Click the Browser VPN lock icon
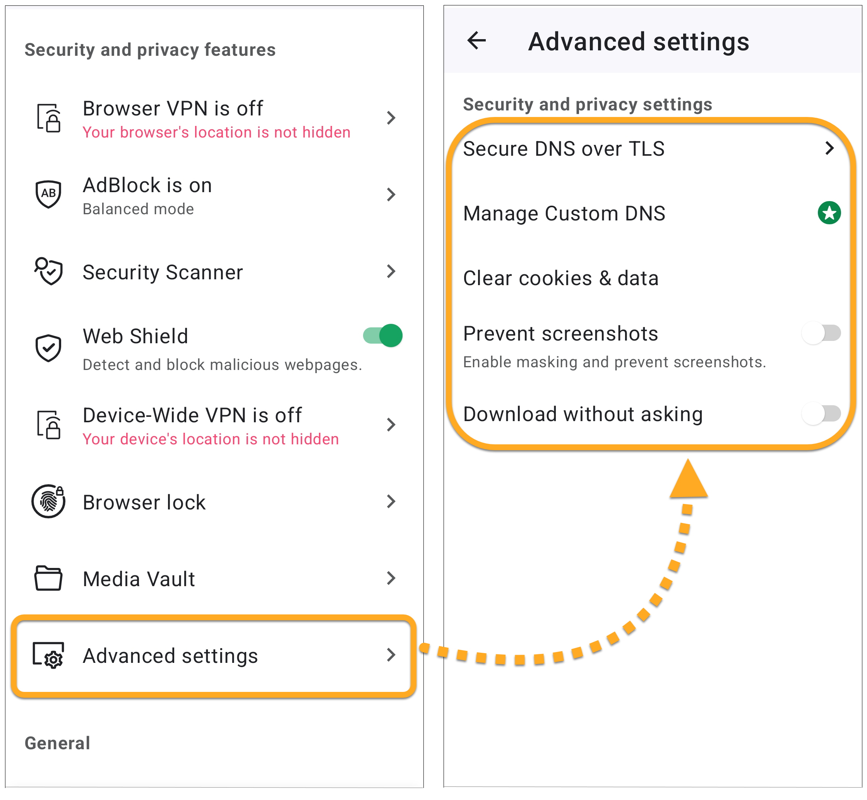This screenshot has width=867, height=800. click(x=48, y=118)
